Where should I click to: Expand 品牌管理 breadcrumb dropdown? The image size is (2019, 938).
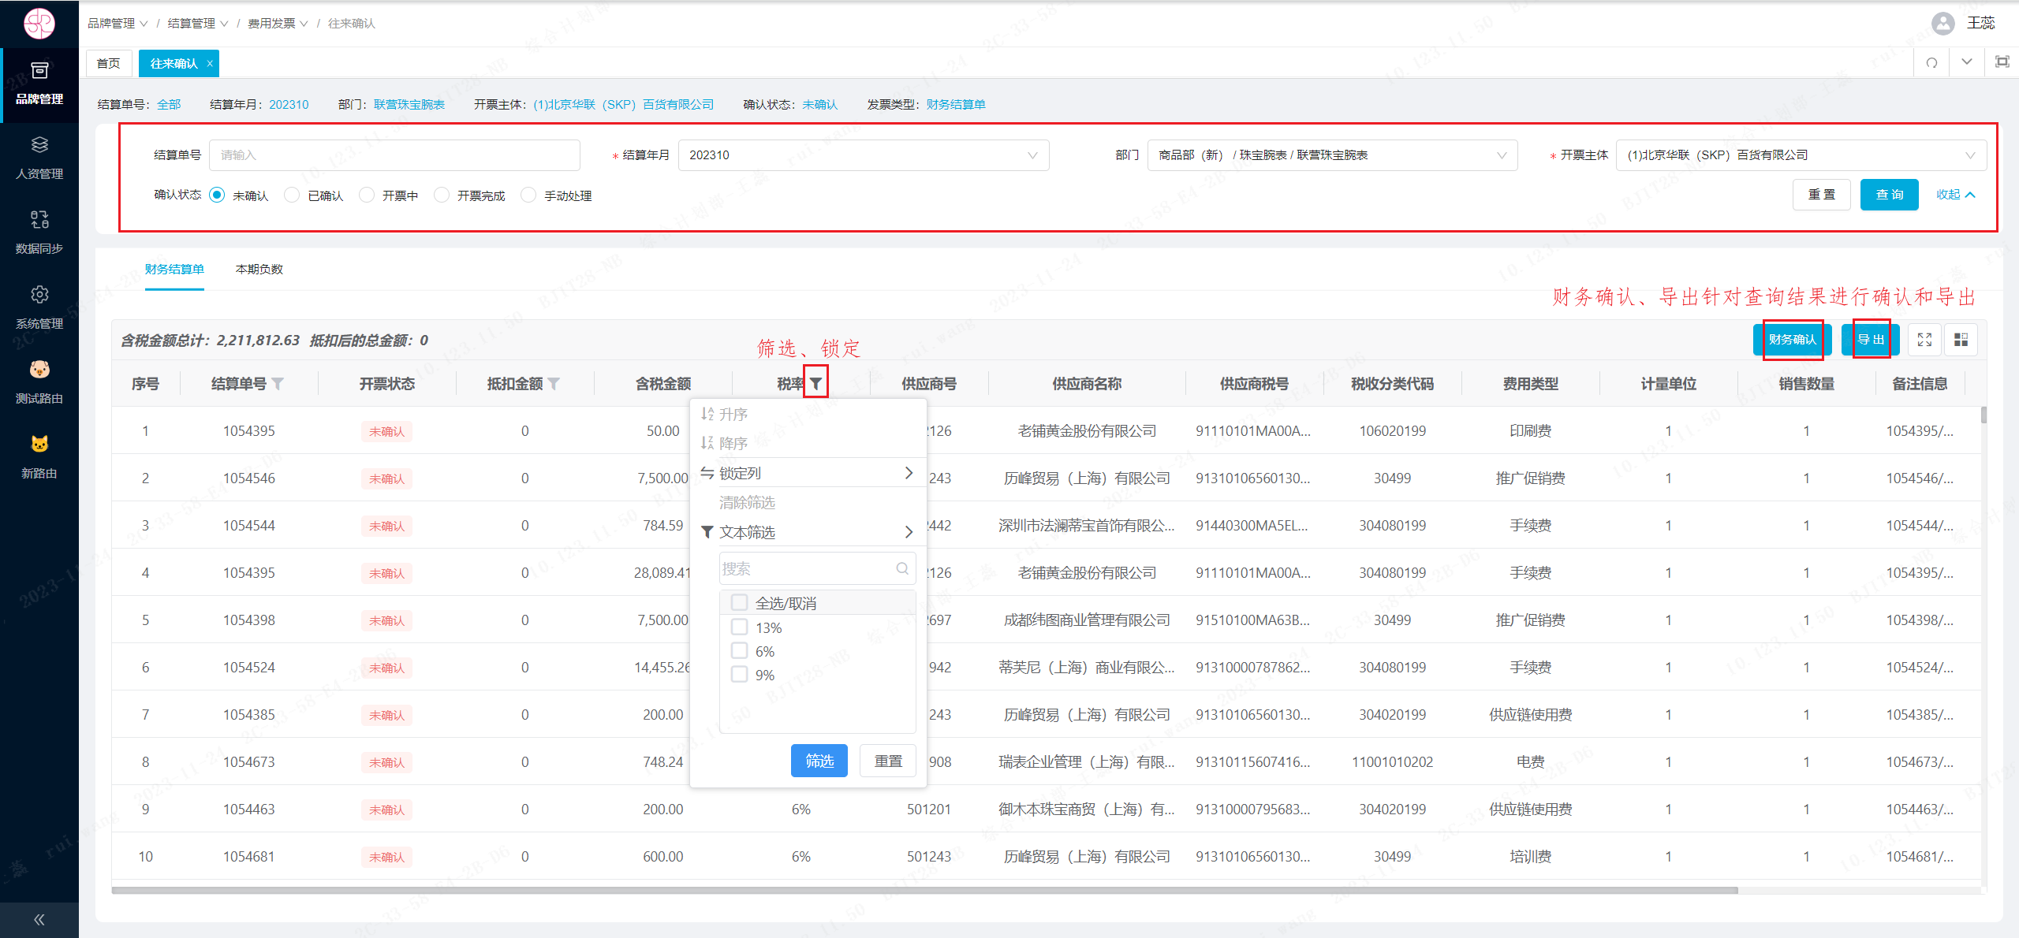pos(118,24)
